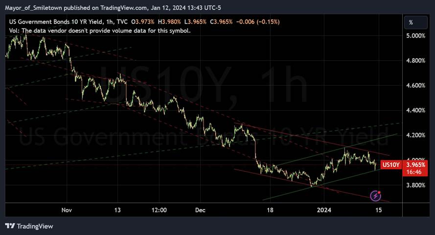Click the 12:00 time label

[159, 210]
